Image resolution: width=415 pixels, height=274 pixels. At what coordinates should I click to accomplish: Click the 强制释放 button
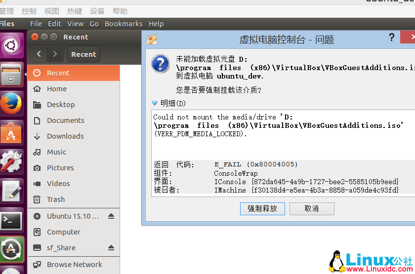tap(262, 209)
